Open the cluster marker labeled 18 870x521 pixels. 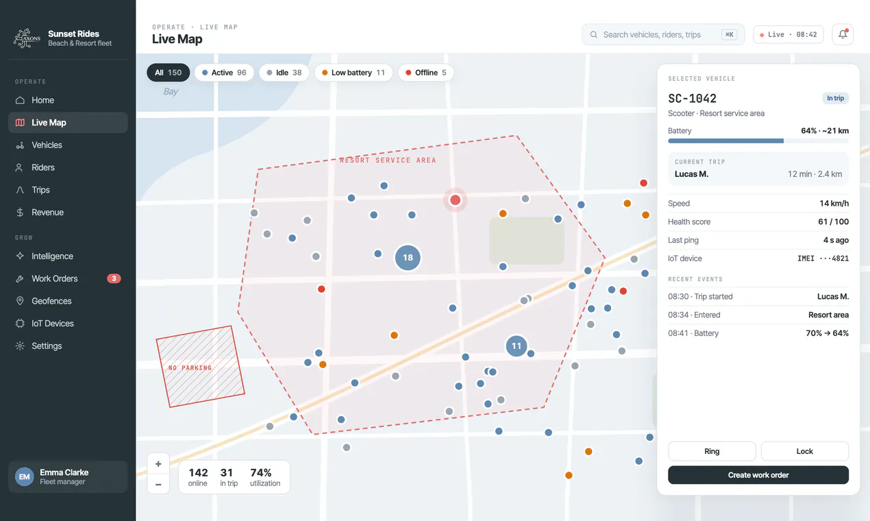pos(408,258)
